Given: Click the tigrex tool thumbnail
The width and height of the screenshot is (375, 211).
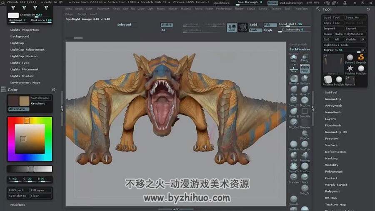Looking at the screenshot, I should pos(333,64).
